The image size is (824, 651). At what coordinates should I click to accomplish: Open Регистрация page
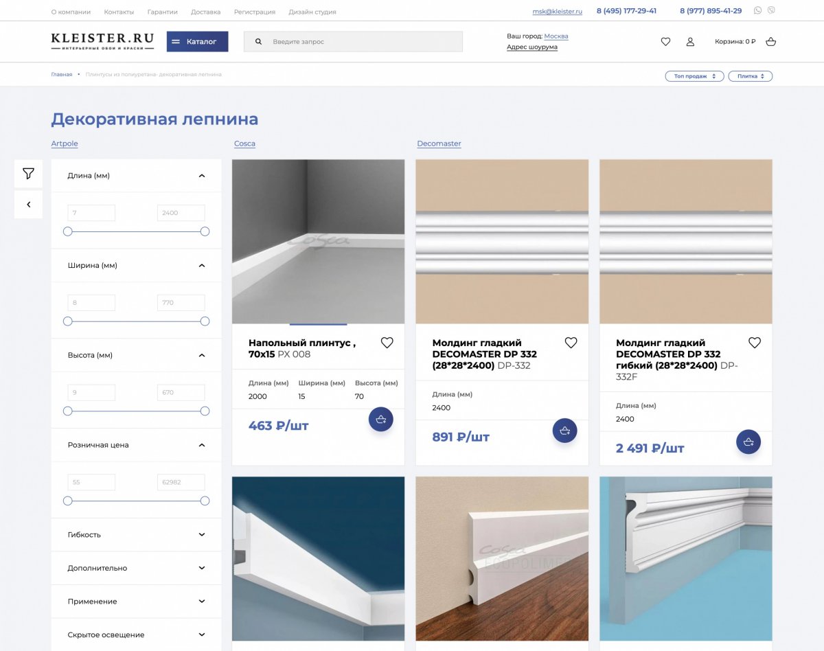[255, 12]
